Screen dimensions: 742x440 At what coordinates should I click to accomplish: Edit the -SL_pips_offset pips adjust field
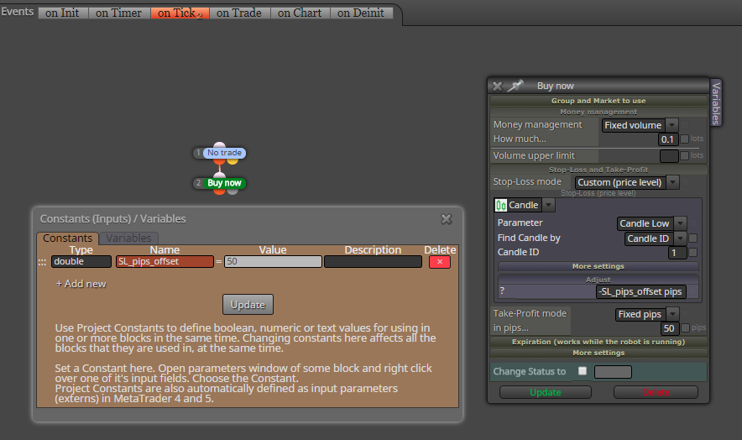[640, 291]
